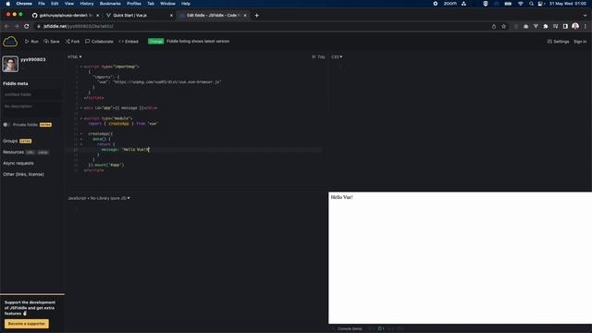Open the CSS panel dropdown
Screen dimensions: 592x333
tap(337, 56)
